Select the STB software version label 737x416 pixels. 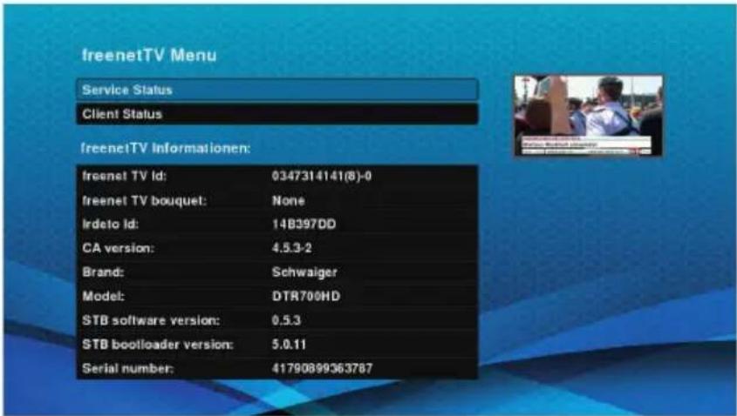pyautogui.click(x=151, y=321)
